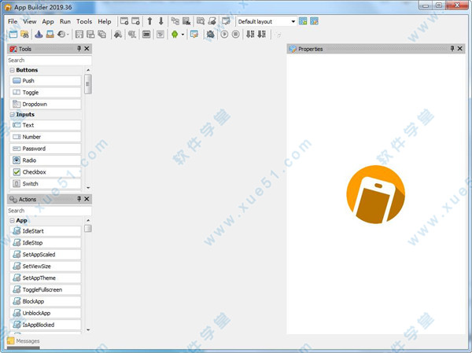Select the SetAppTheme action
The height and width of the screenshot is (353, 472).
pyautogui.click(x=46, y=278)
